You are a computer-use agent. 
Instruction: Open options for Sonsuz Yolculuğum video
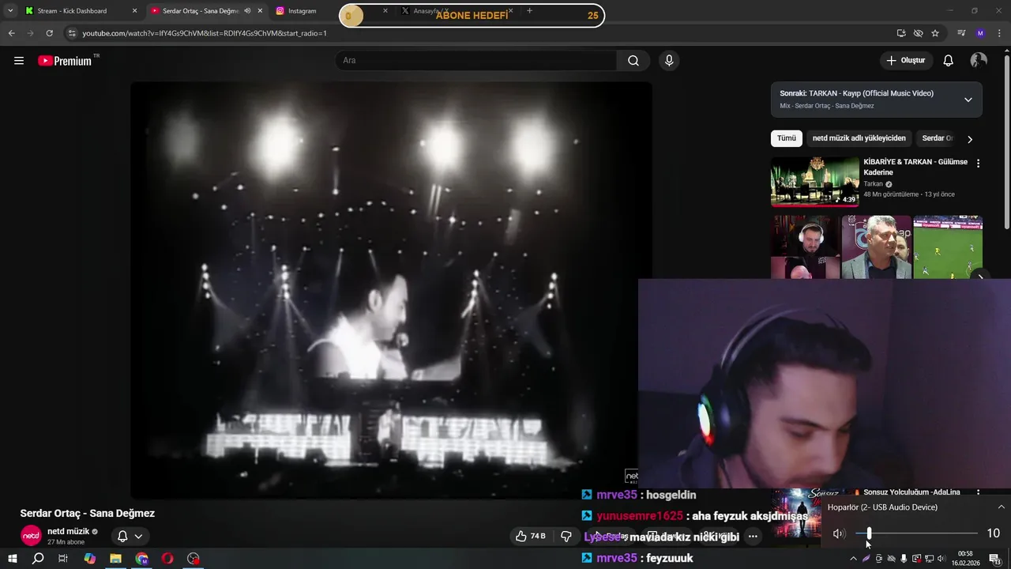tap(978, 493)
